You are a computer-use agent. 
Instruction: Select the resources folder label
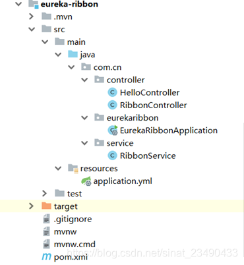(x=99, y=169)
